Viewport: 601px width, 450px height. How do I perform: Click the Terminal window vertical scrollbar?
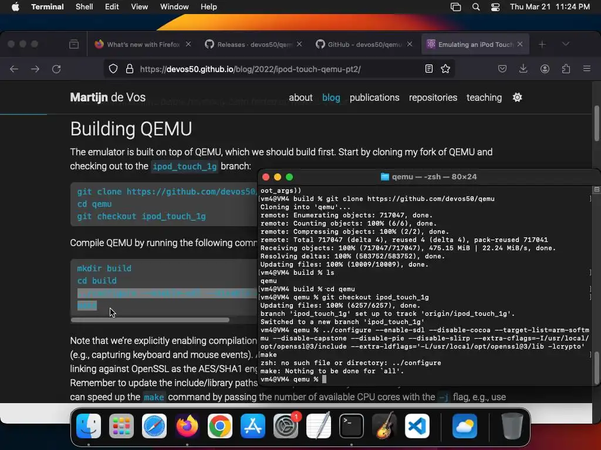coord(597,367)
